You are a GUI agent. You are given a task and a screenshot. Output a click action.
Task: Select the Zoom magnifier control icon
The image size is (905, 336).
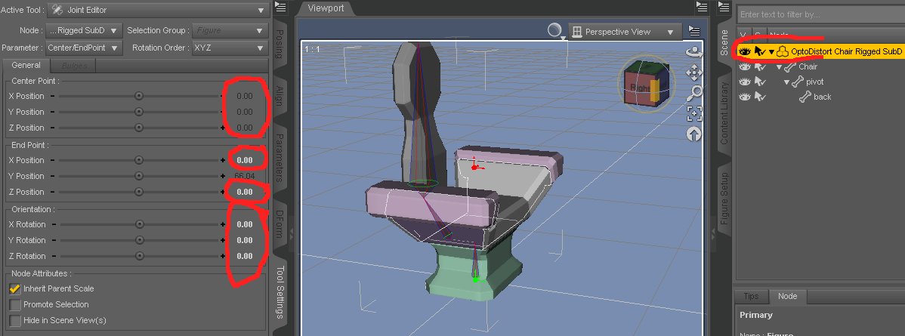(x=693, y=92)
